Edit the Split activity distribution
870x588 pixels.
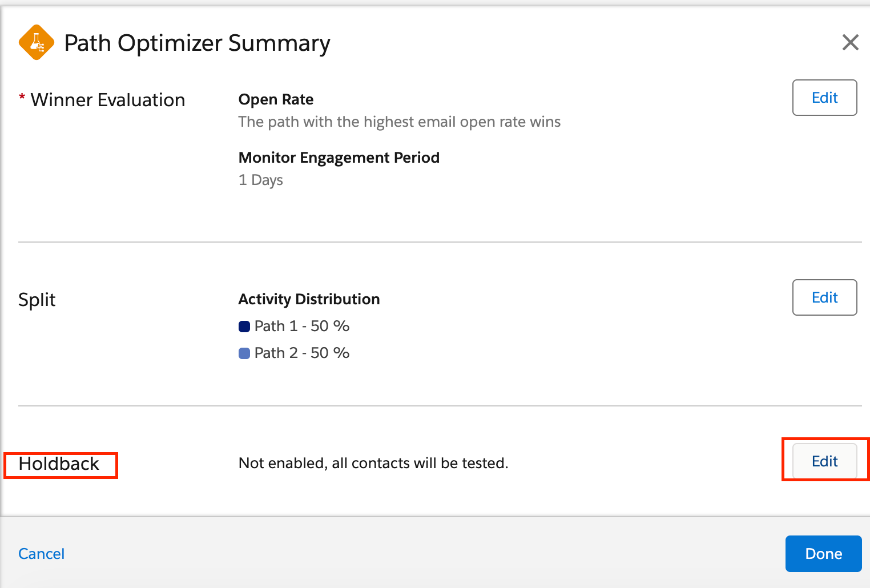[824, 297]
